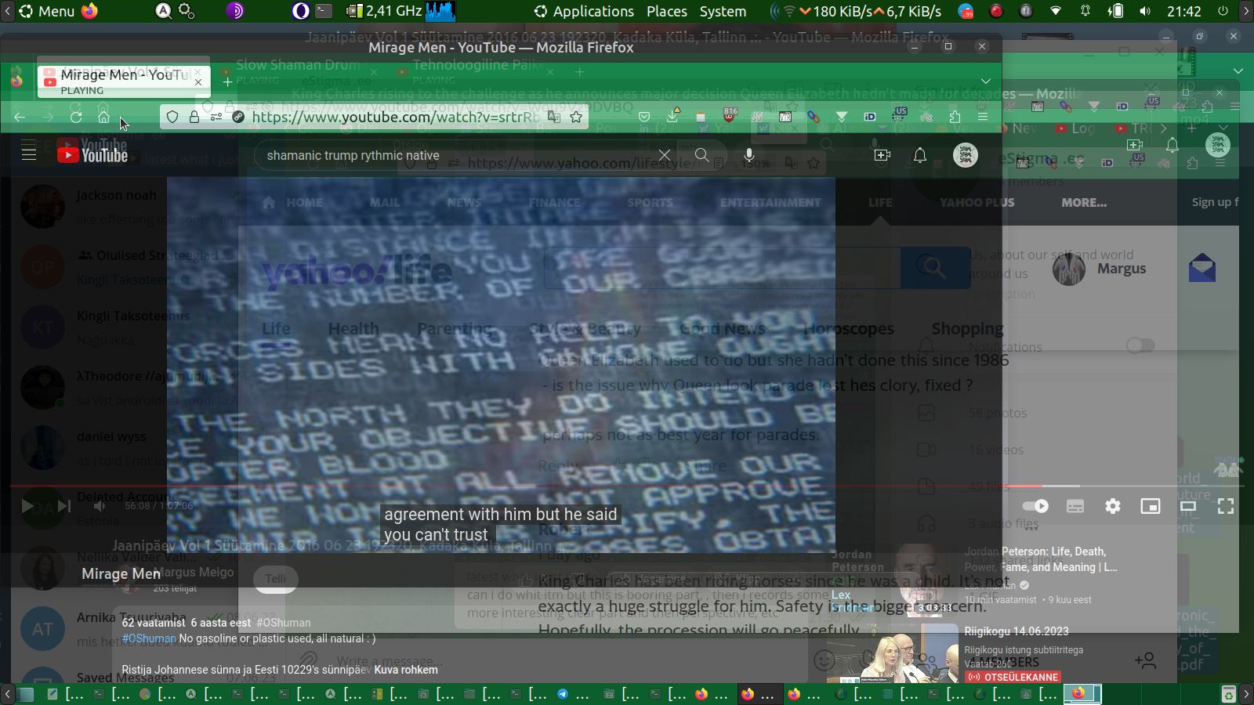Select the Mirage Men - YouTube tab

(x=124, y=81)
